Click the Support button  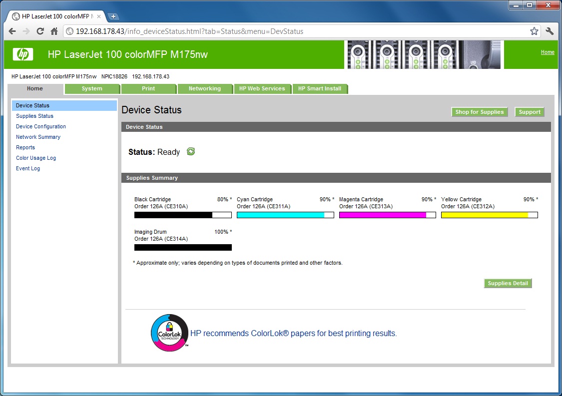(530, 112)
